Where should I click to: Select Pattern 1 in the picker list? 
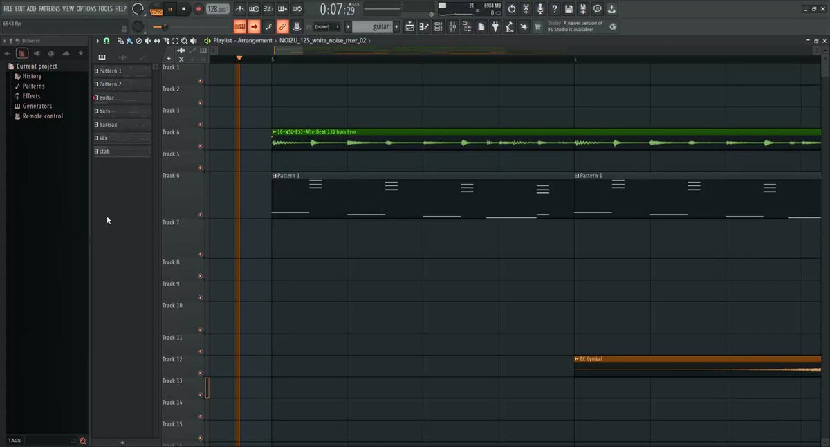[122, 71]
